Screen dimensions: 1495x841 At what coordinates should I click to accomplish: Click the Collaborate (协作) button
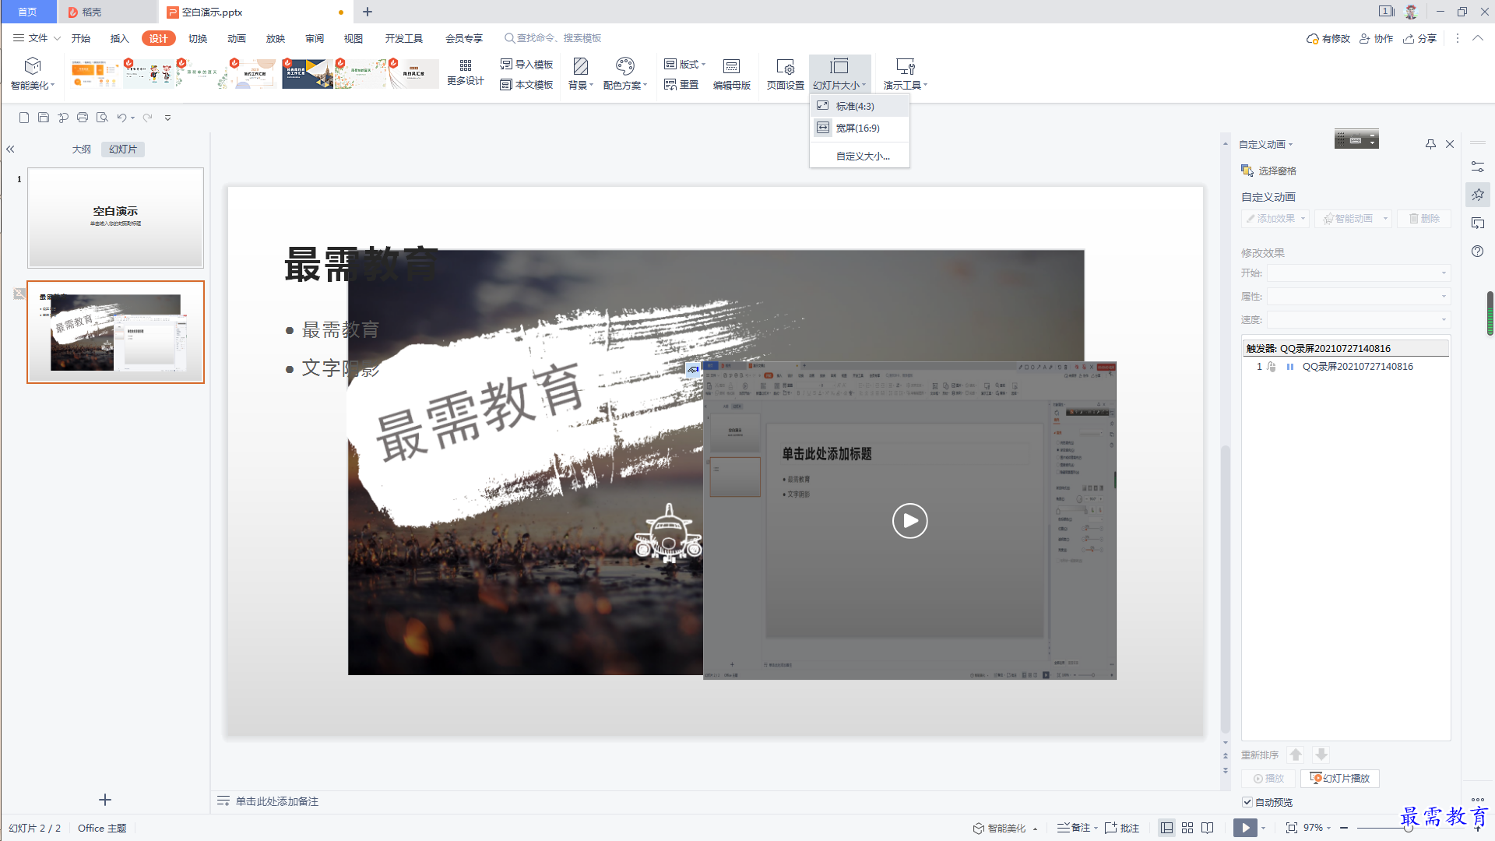[1377, 38]
